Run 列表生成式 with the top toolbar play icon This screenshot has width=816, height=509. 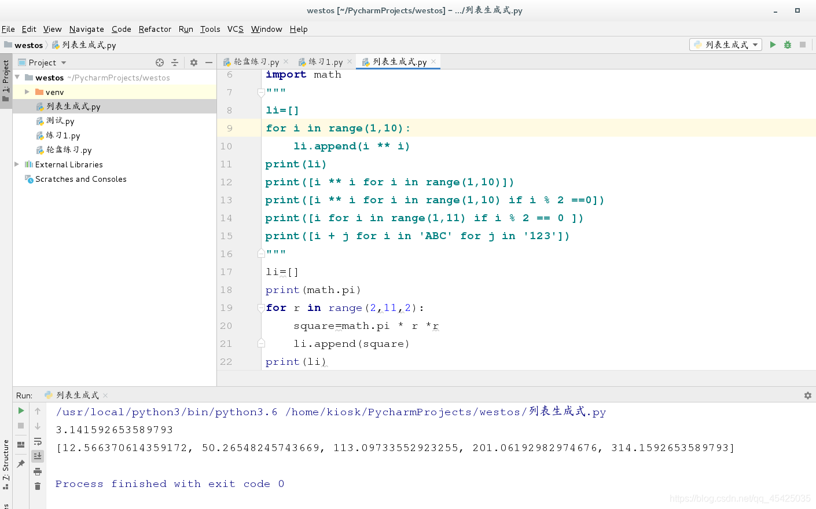(773, 45)
